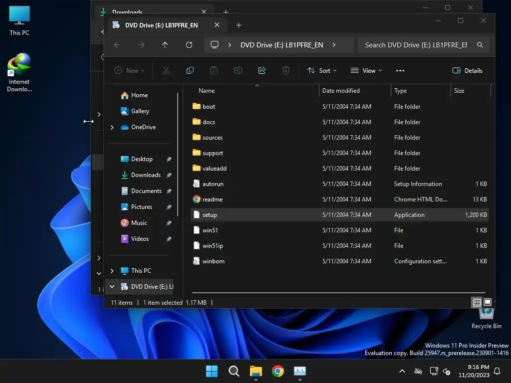Go forward with the right arrow

(141, 45)
